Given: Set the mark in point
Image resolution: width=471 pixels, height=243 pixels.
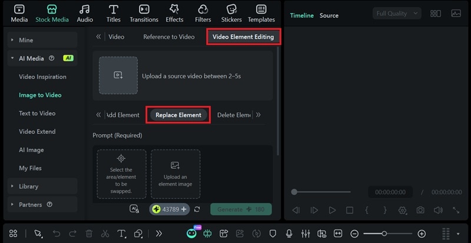Looking at the screenshot, I should (x=367, y=210).
